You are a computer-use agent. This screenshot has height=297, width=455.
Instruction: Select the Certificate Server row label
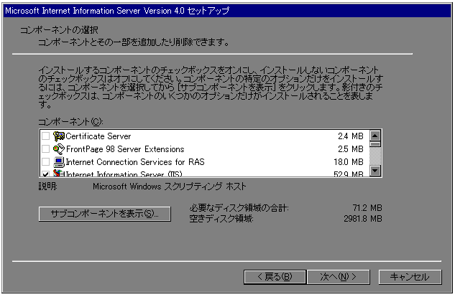[x=98, y=136]
